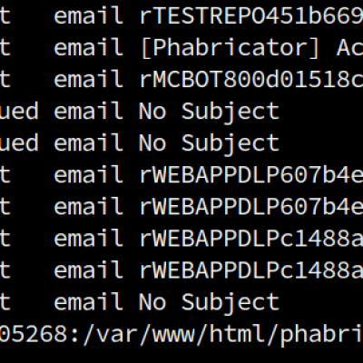This screenshot has height=363, width=363.
Task: Click the phabri text ending the prompt
Action: coord(322,335)
